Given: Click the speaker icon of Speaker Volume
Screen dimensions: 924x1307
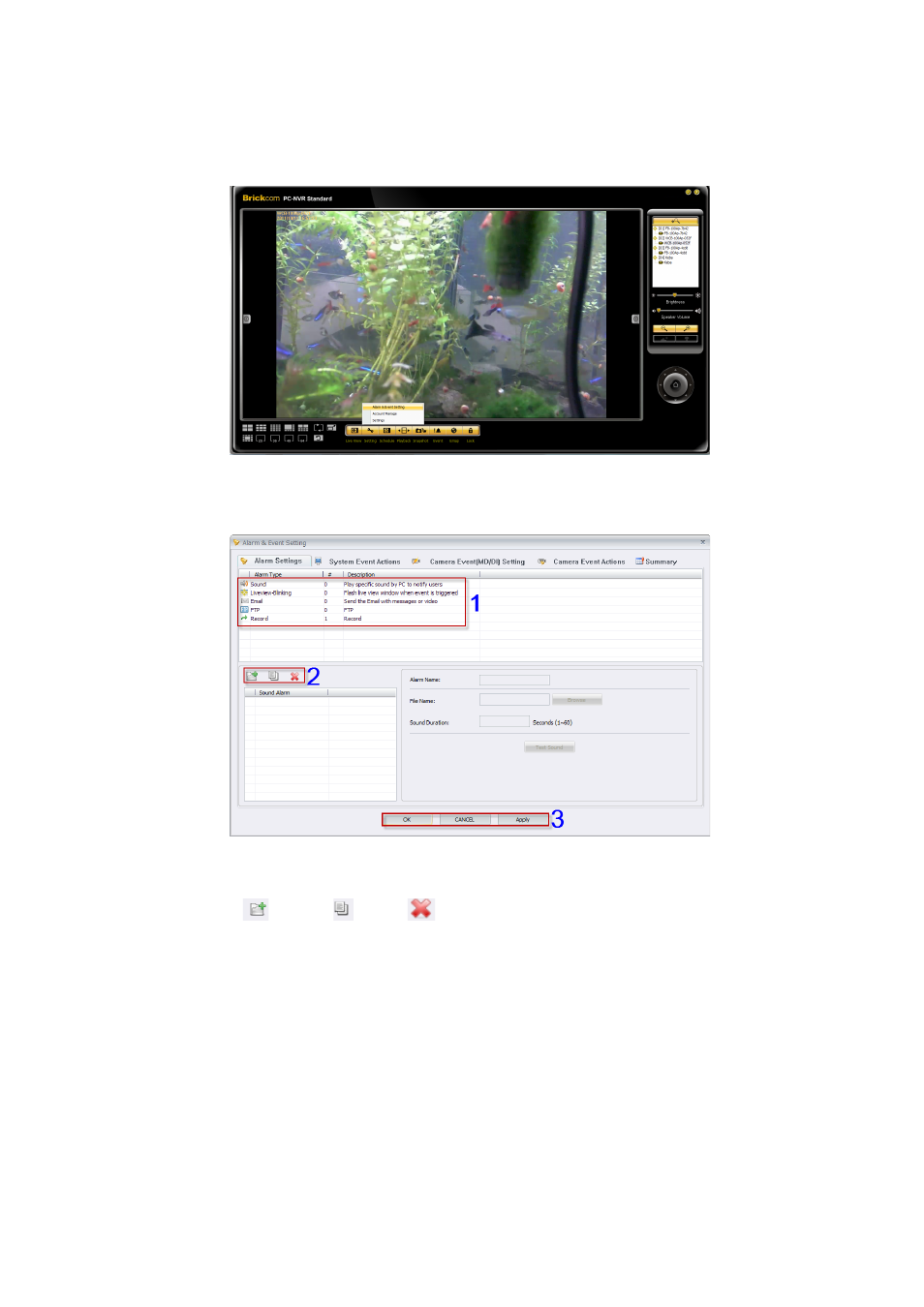Looking at the screenshot, I should pos(698,311).
